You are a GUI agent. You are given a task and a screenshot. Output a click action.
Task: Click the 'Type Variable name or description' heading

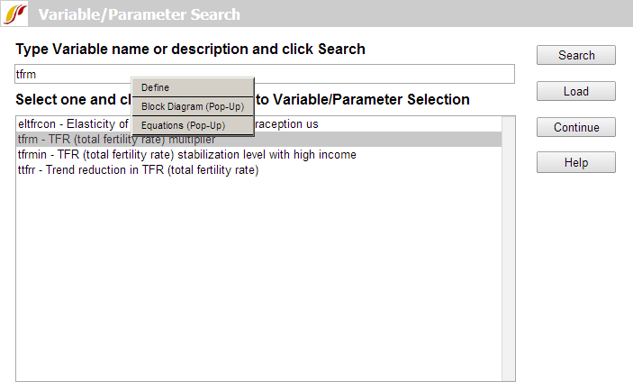click(191, 50)
